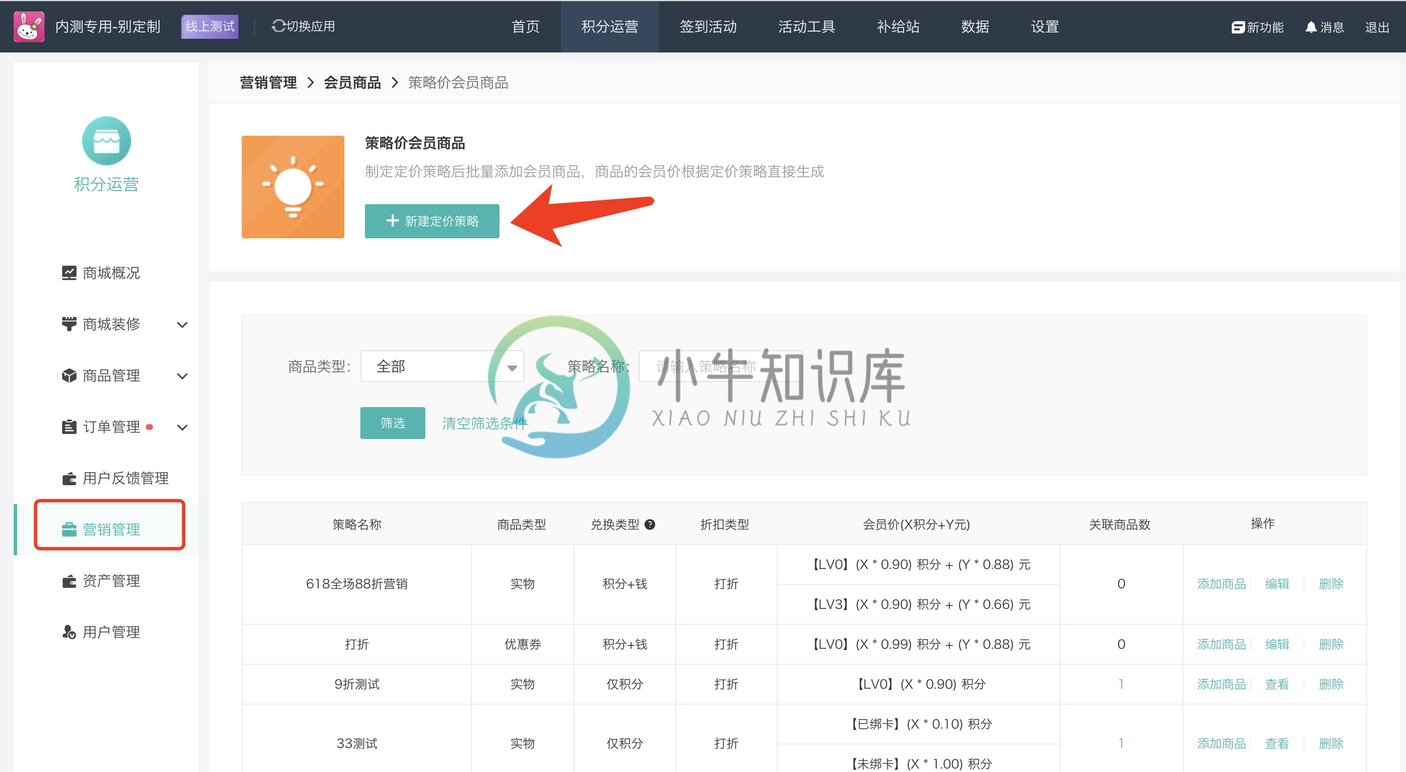Click 添加商品 for 618全场88折营销
1406x772 pixels.
[1222, 584]
